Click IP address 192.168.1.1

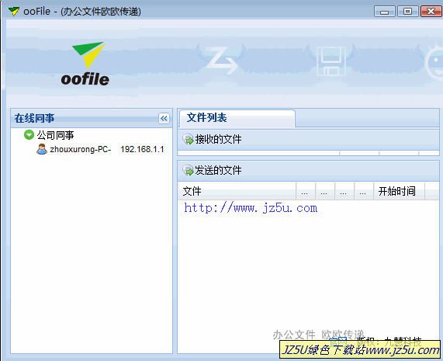142,149
